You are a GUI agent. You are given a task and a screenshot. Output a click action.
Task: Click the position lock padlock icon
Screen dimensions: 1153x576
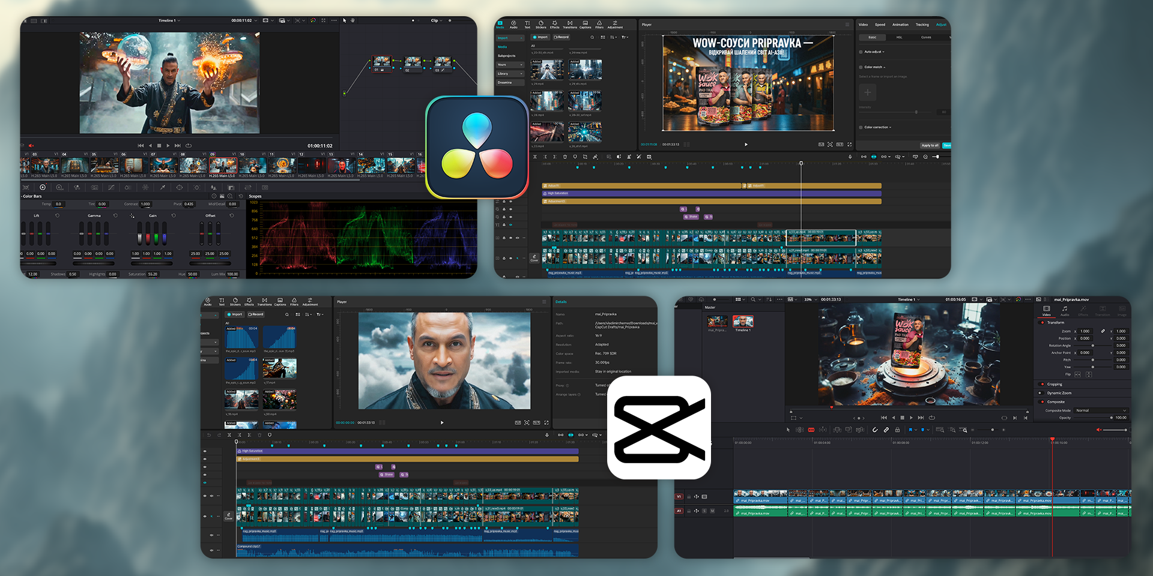coord(897,430)
